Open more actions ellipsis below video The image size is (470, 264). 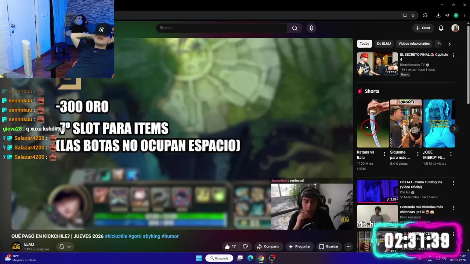click(x=348, y=246)
